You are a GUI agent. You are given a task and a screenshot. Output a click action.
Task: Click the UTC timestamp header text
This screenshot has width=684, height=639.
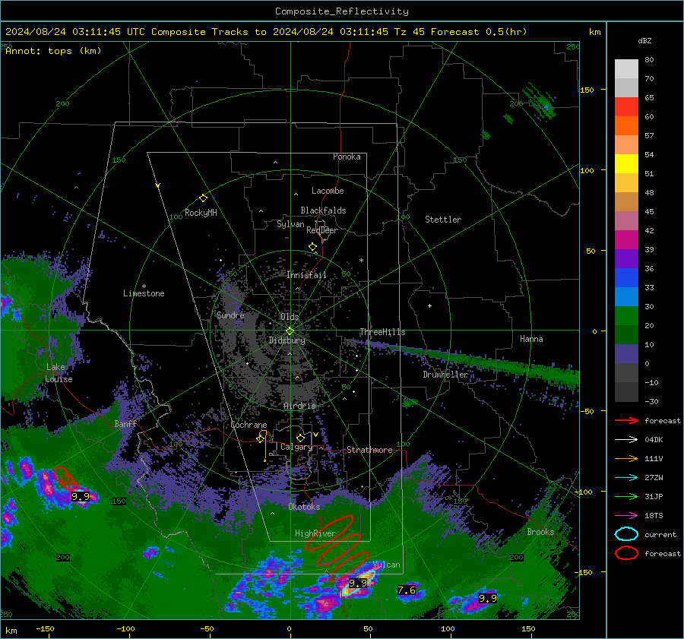266,32
